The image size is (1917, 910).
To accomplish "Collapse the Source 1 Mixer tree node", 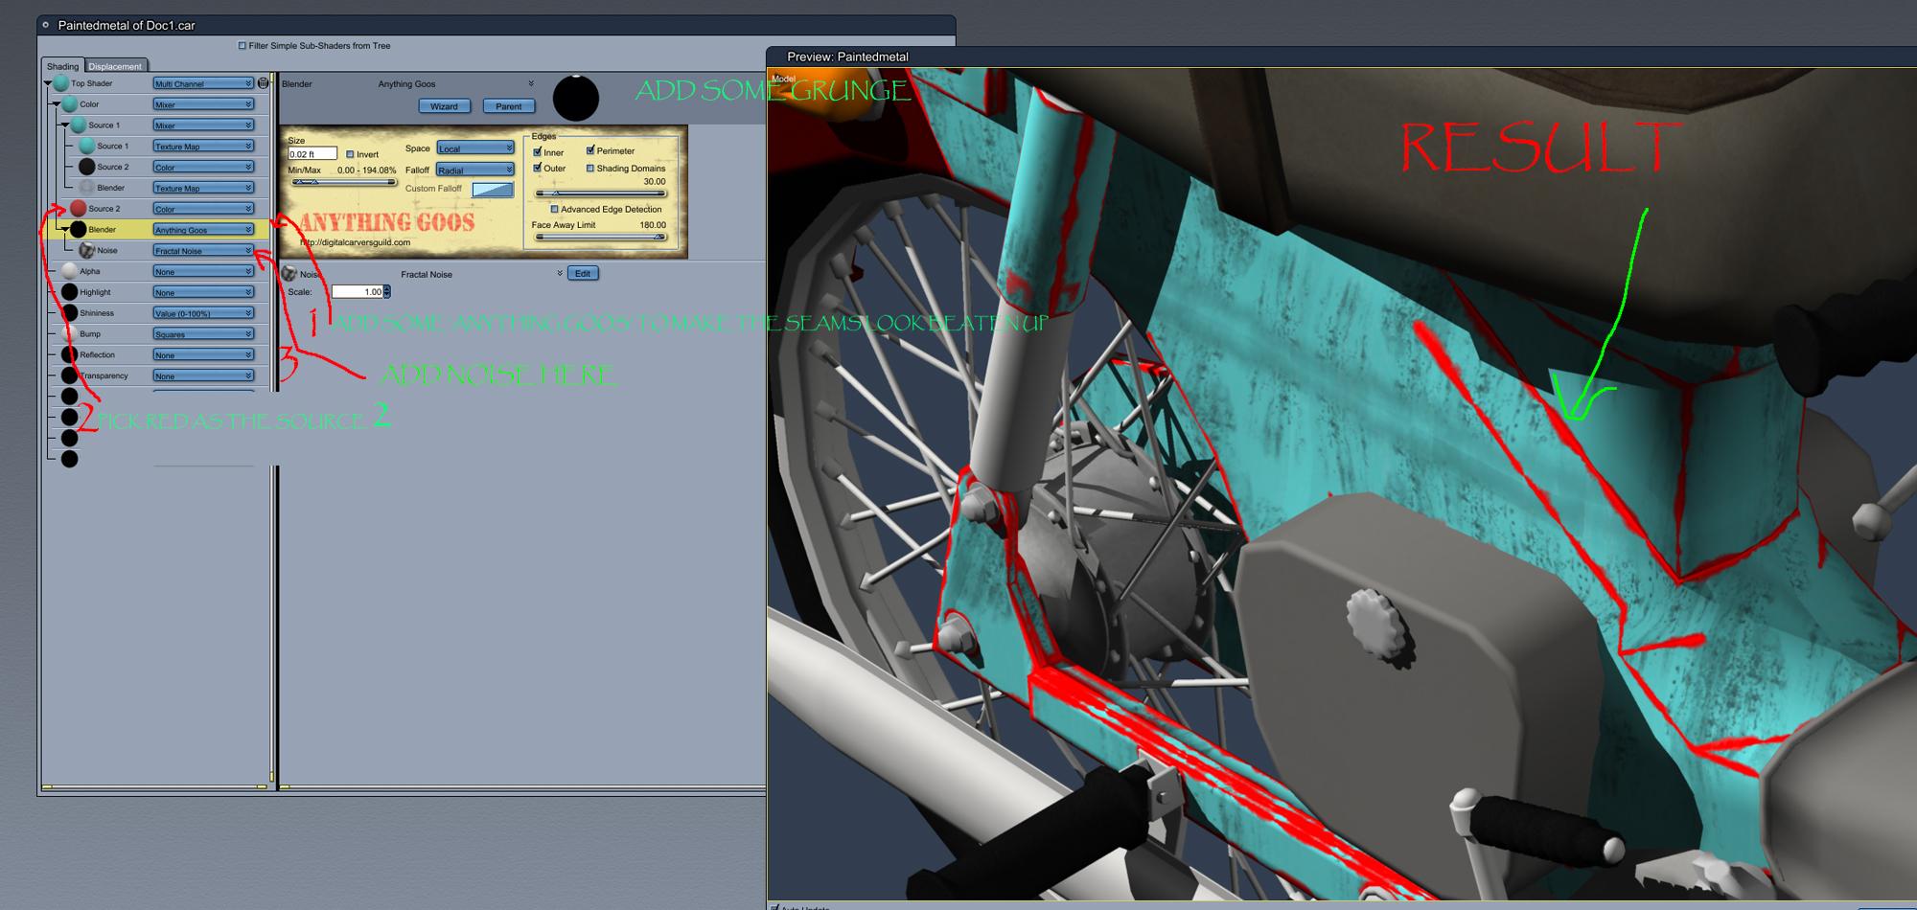I will tap(65, 125).
